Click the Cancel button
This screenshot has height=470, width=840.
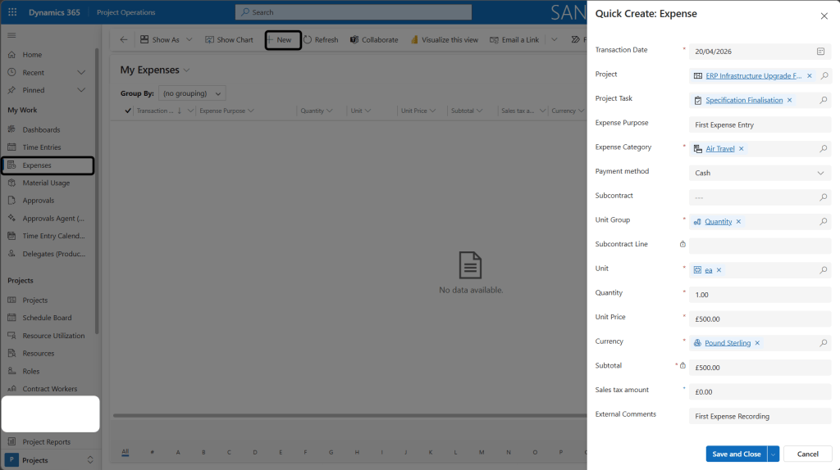tap(807, 454)
